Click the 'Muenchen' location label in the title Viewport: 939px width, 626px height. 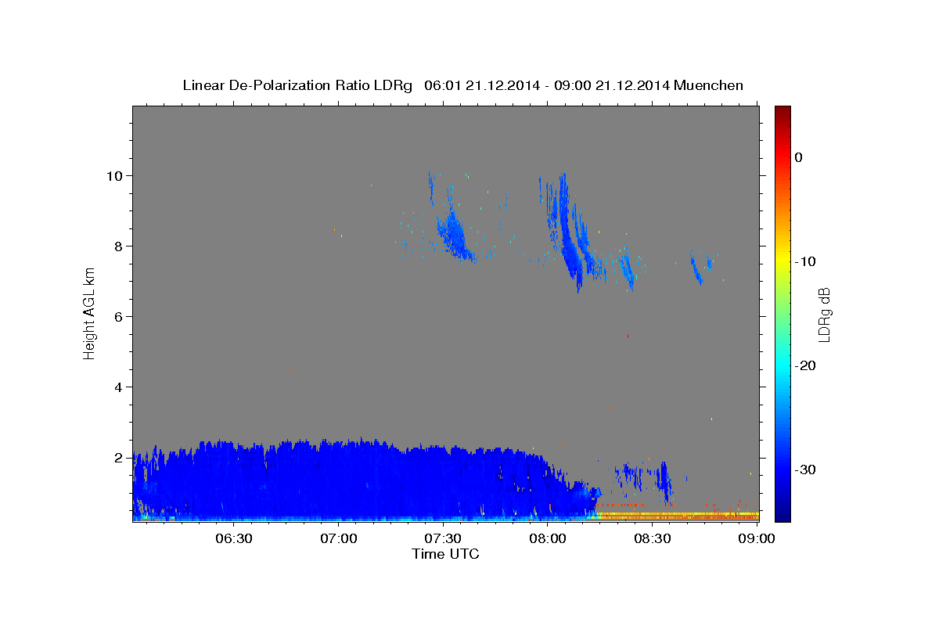[x=709, y=85]
